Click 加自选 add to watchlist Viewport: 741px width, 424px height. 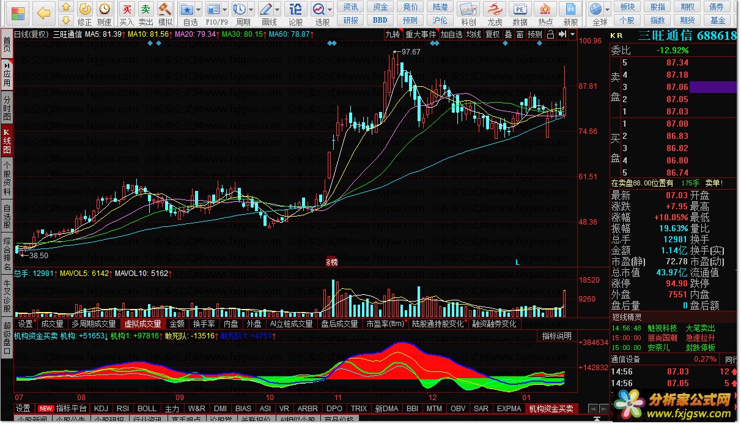(452, 34)
